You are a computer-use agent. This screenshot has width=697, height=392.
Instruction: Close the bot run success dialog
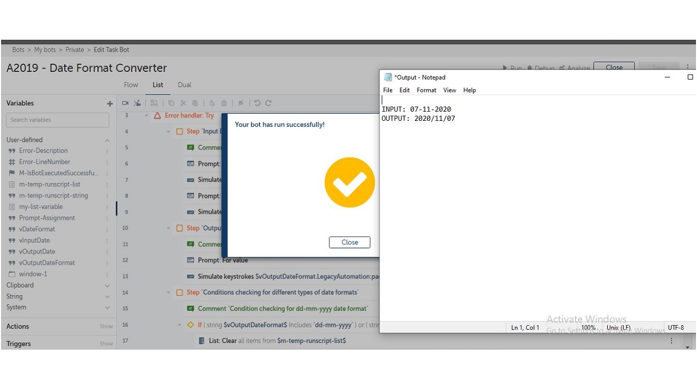pos(350,242)
